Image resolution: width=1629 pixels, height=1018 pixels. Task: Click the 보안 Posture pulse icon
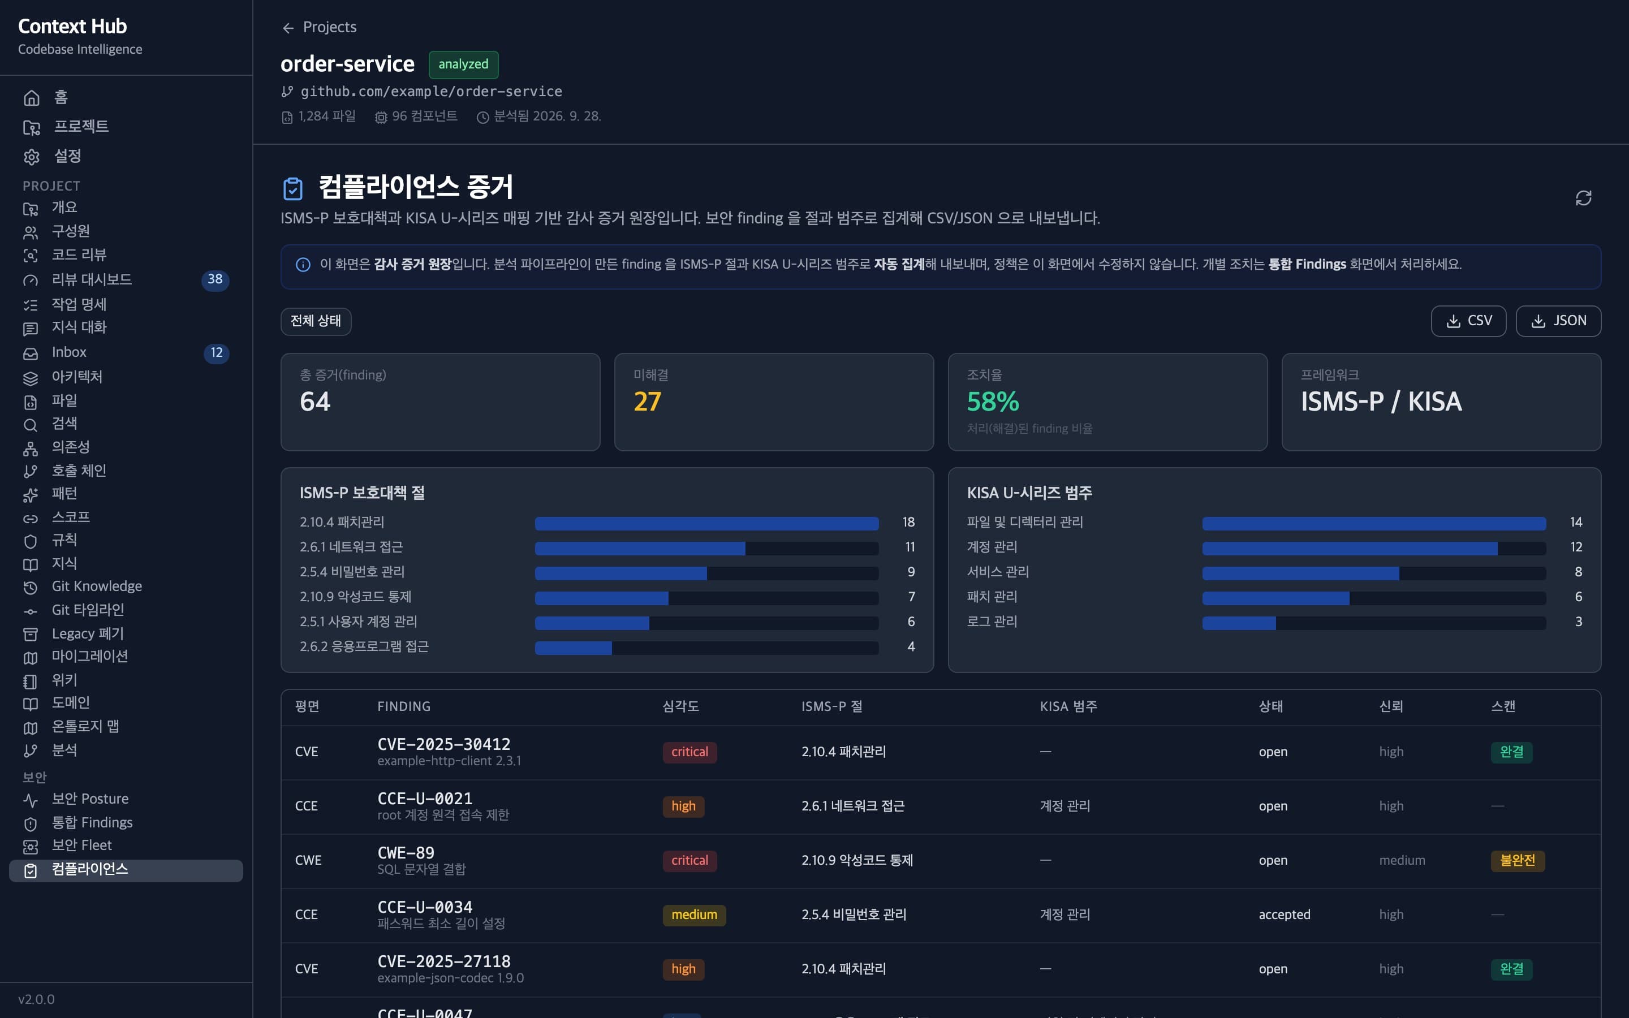point(31,800)
